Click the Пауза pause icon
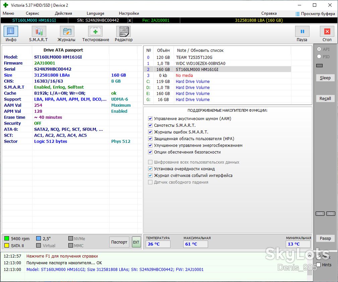This screenshot has height=282, width=338. [x=302, y=31]
